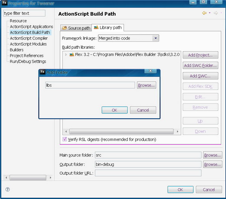Click the Fx icon in Properties title bar

(x=4, y=3)
